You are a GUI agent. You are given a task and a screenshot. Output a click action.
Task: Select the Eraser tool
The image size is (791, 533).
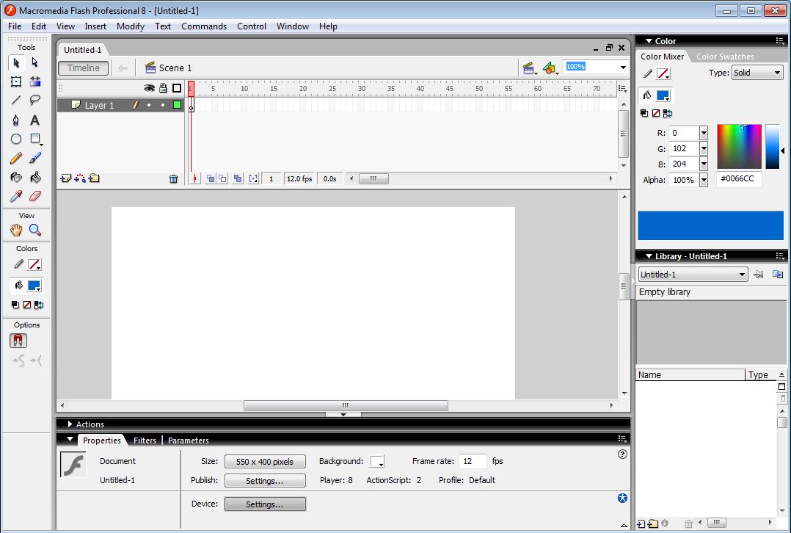pos(34,196)
